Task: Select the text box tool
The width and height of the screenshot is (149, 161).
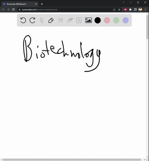Action: pos(79,20)
